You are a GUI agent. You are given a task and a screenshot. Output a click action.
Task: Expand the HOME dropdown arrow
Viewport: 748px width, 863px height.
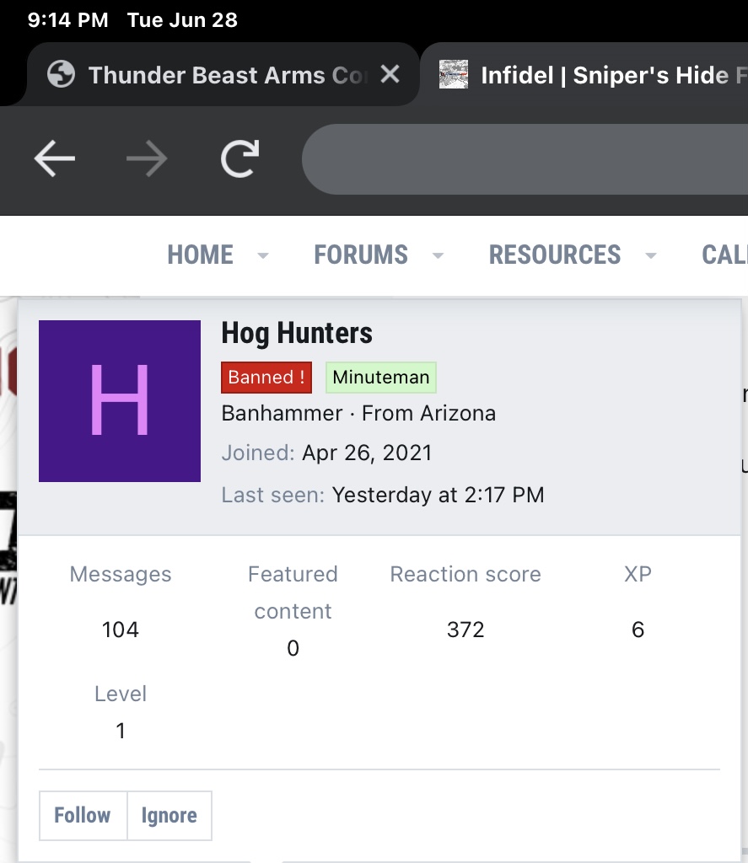263,255
